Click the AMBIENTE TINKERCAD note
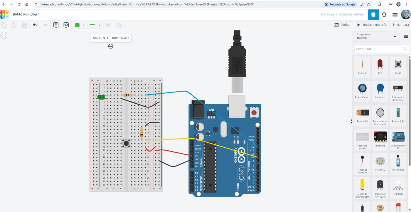This screenshot has width=411, height=212. point(111,38)
